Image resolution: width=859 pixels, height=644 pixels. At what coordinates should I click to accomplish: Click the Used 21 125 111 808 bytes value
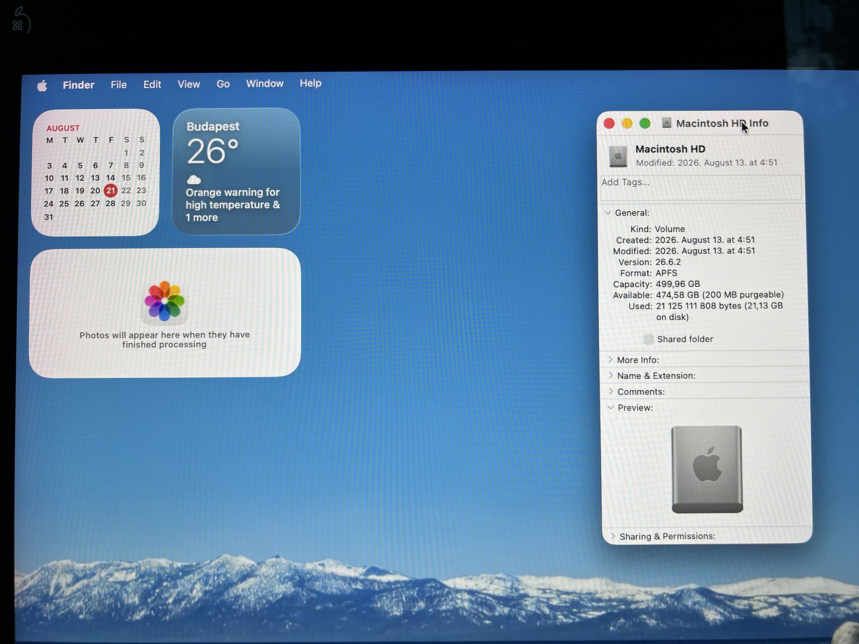[x=719, y=311]
